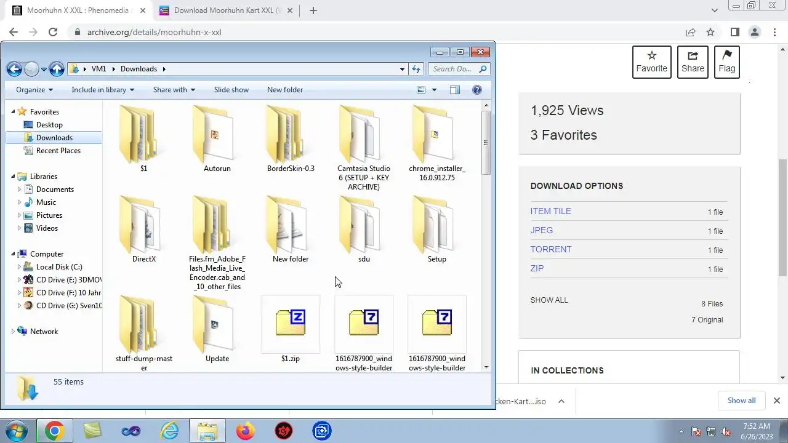Open the ZIP download option
Screen dimensions: 788x443
[x=537, y=268]
